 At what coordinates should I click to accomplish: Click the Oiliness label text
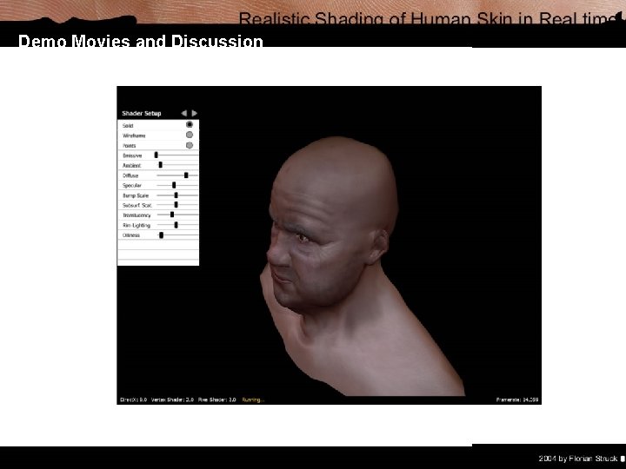131,235
